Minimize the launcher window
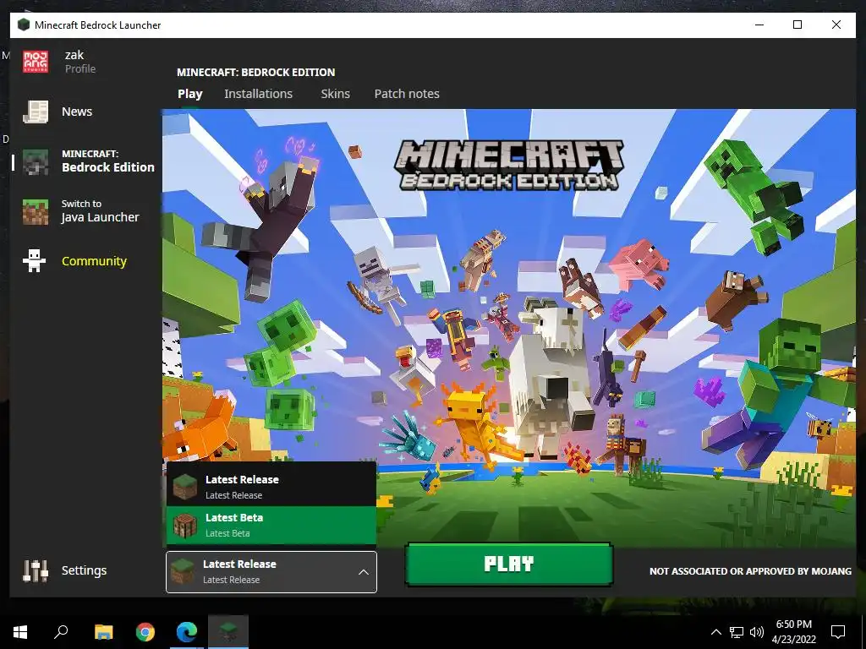 click(x=759, y=25)
